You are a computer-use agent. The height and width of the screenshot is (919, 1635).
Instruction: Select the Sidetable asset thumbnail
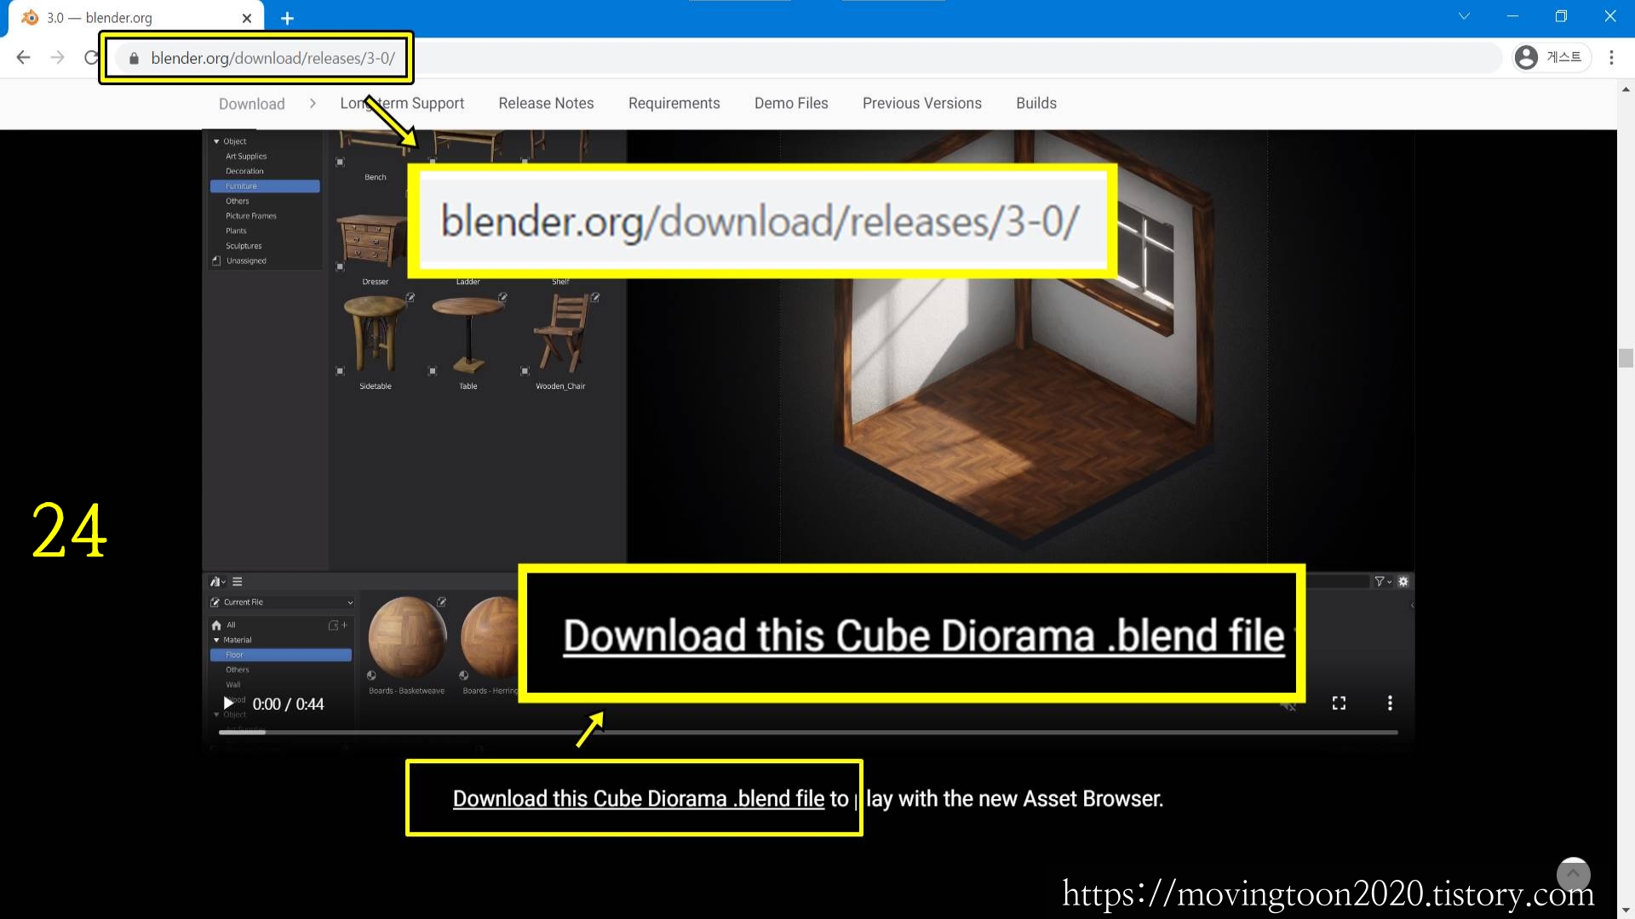pos(375,334)
